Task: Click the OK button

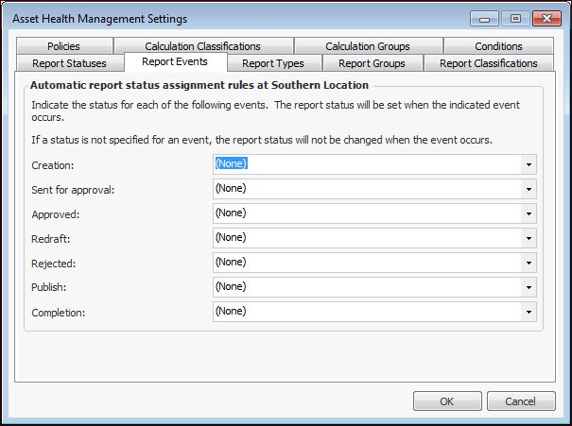Action: tap(447, 401)
